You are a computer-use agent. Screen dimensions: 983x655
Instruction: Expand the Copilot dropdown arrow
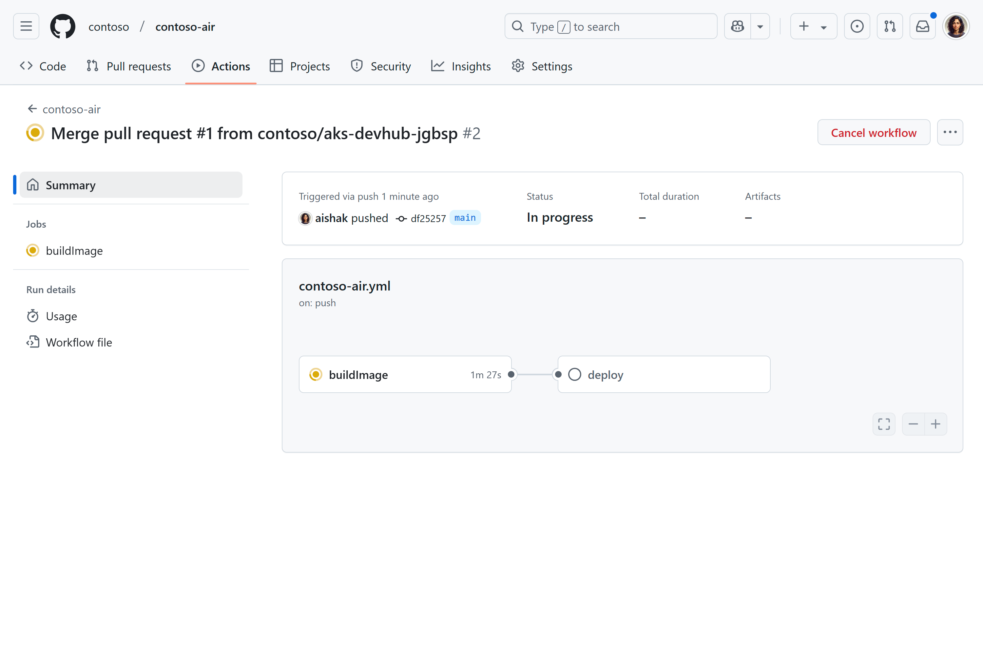point(760,26)
